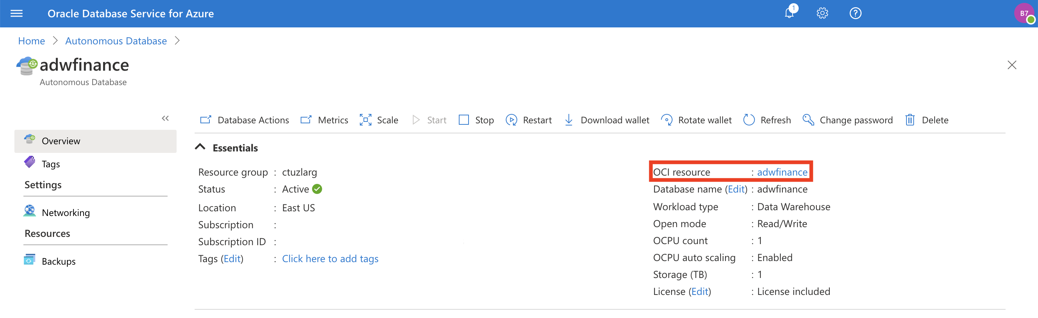1038x318 pixels.
Task: Select Tags in the sidebar
Action: (x=50, y=164)
